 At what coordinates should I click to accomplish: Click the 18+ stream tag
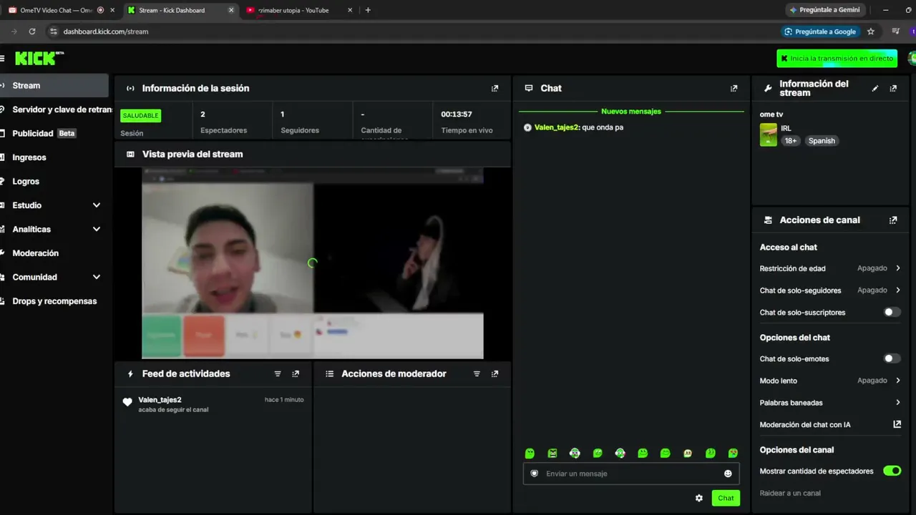pyautogui.click(x=790, y=141)
